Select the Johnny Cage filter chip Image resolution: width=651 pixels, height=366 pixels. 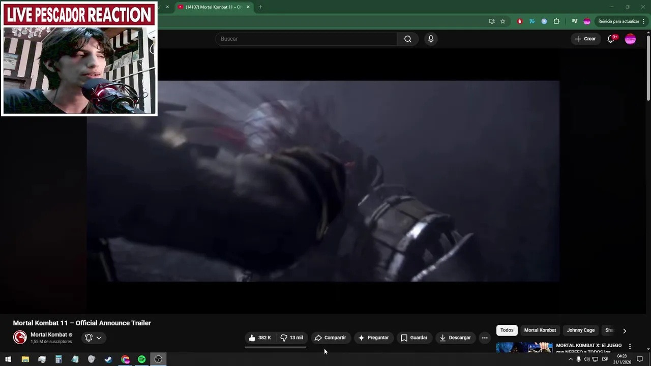581,330
